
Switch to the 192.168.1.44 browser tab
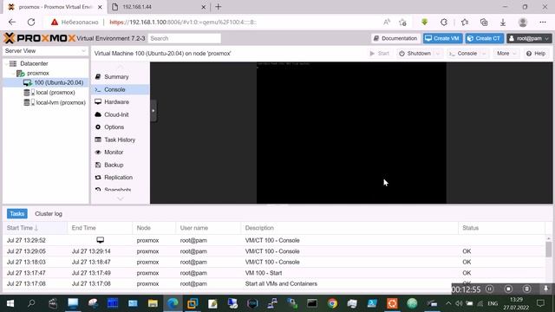click(x=159, y=7)
